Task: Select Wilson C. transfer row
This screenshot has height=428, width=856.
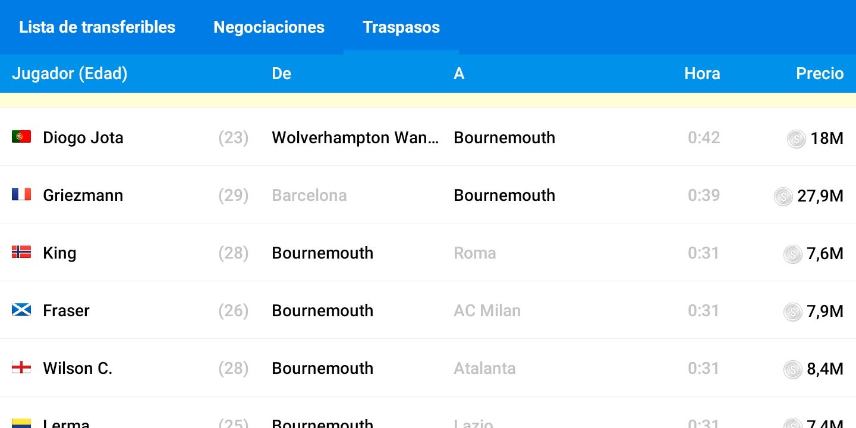Action: [428, 368]
